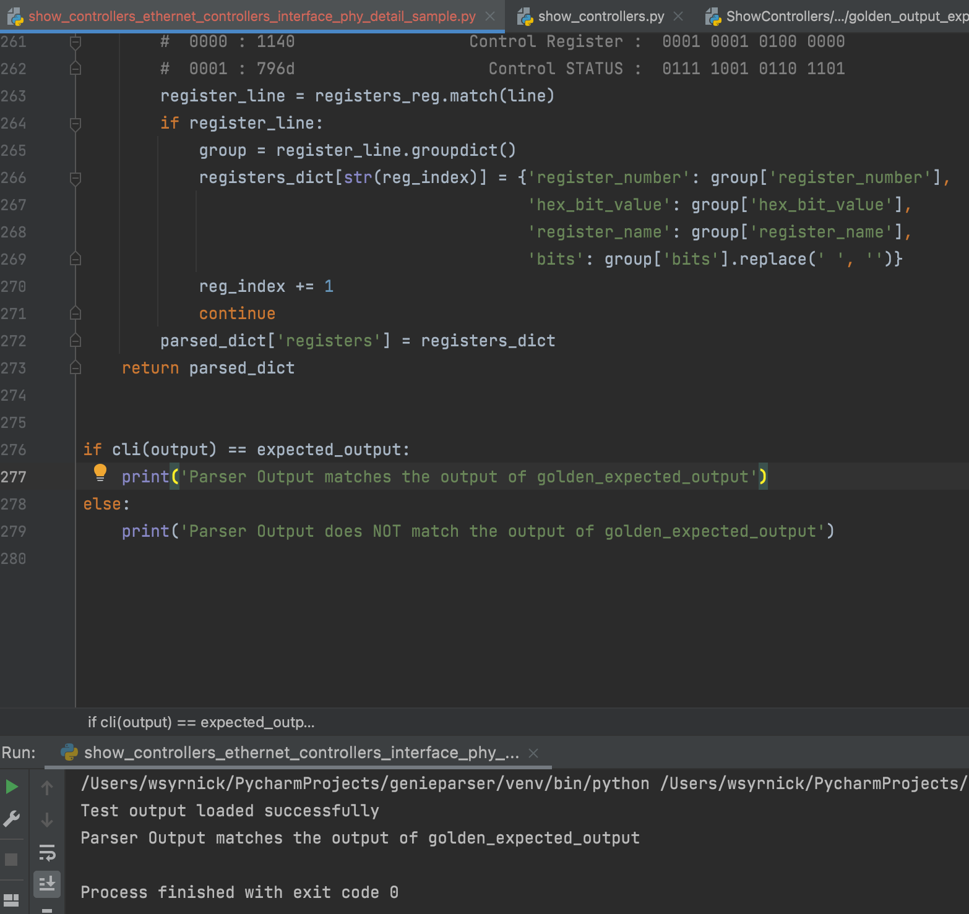This screenshot has width=969, height=914.
Task: Rerun the script with the green play icon
Action: 12,787
